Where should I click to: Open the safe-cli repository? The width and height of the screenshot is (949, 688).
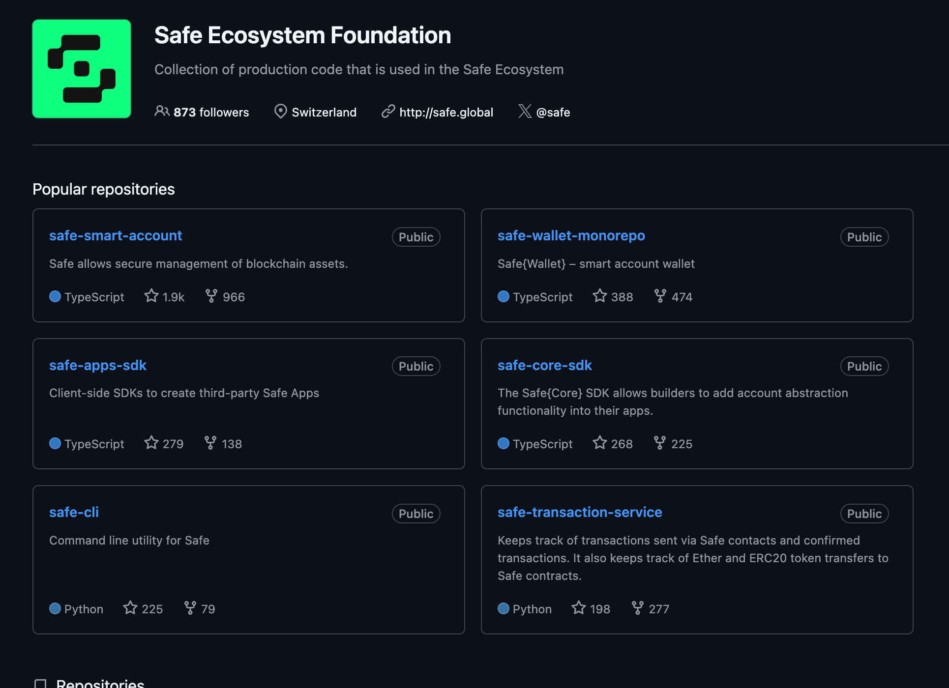pos(74,512)
